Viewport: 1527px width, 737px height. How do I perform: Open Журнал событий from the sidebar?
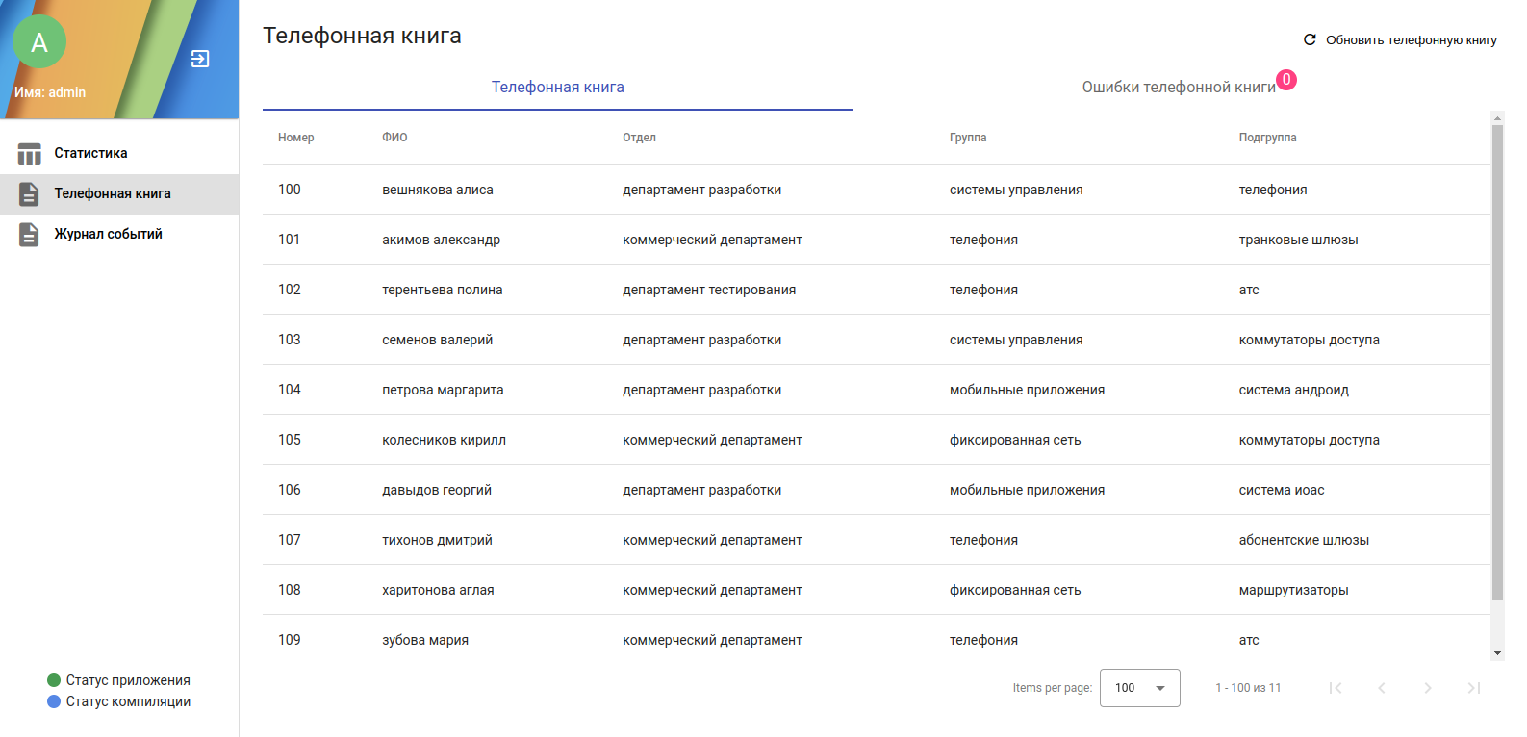pos(108,234)
